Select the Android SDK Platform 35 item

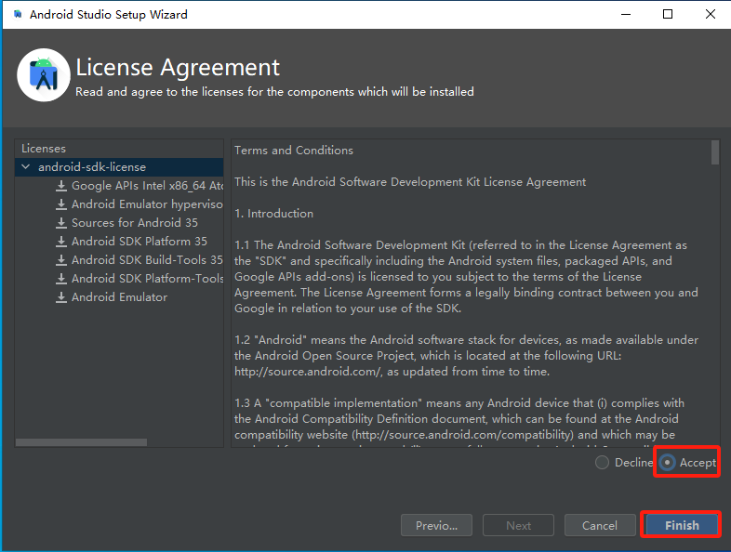coord(140,242)
